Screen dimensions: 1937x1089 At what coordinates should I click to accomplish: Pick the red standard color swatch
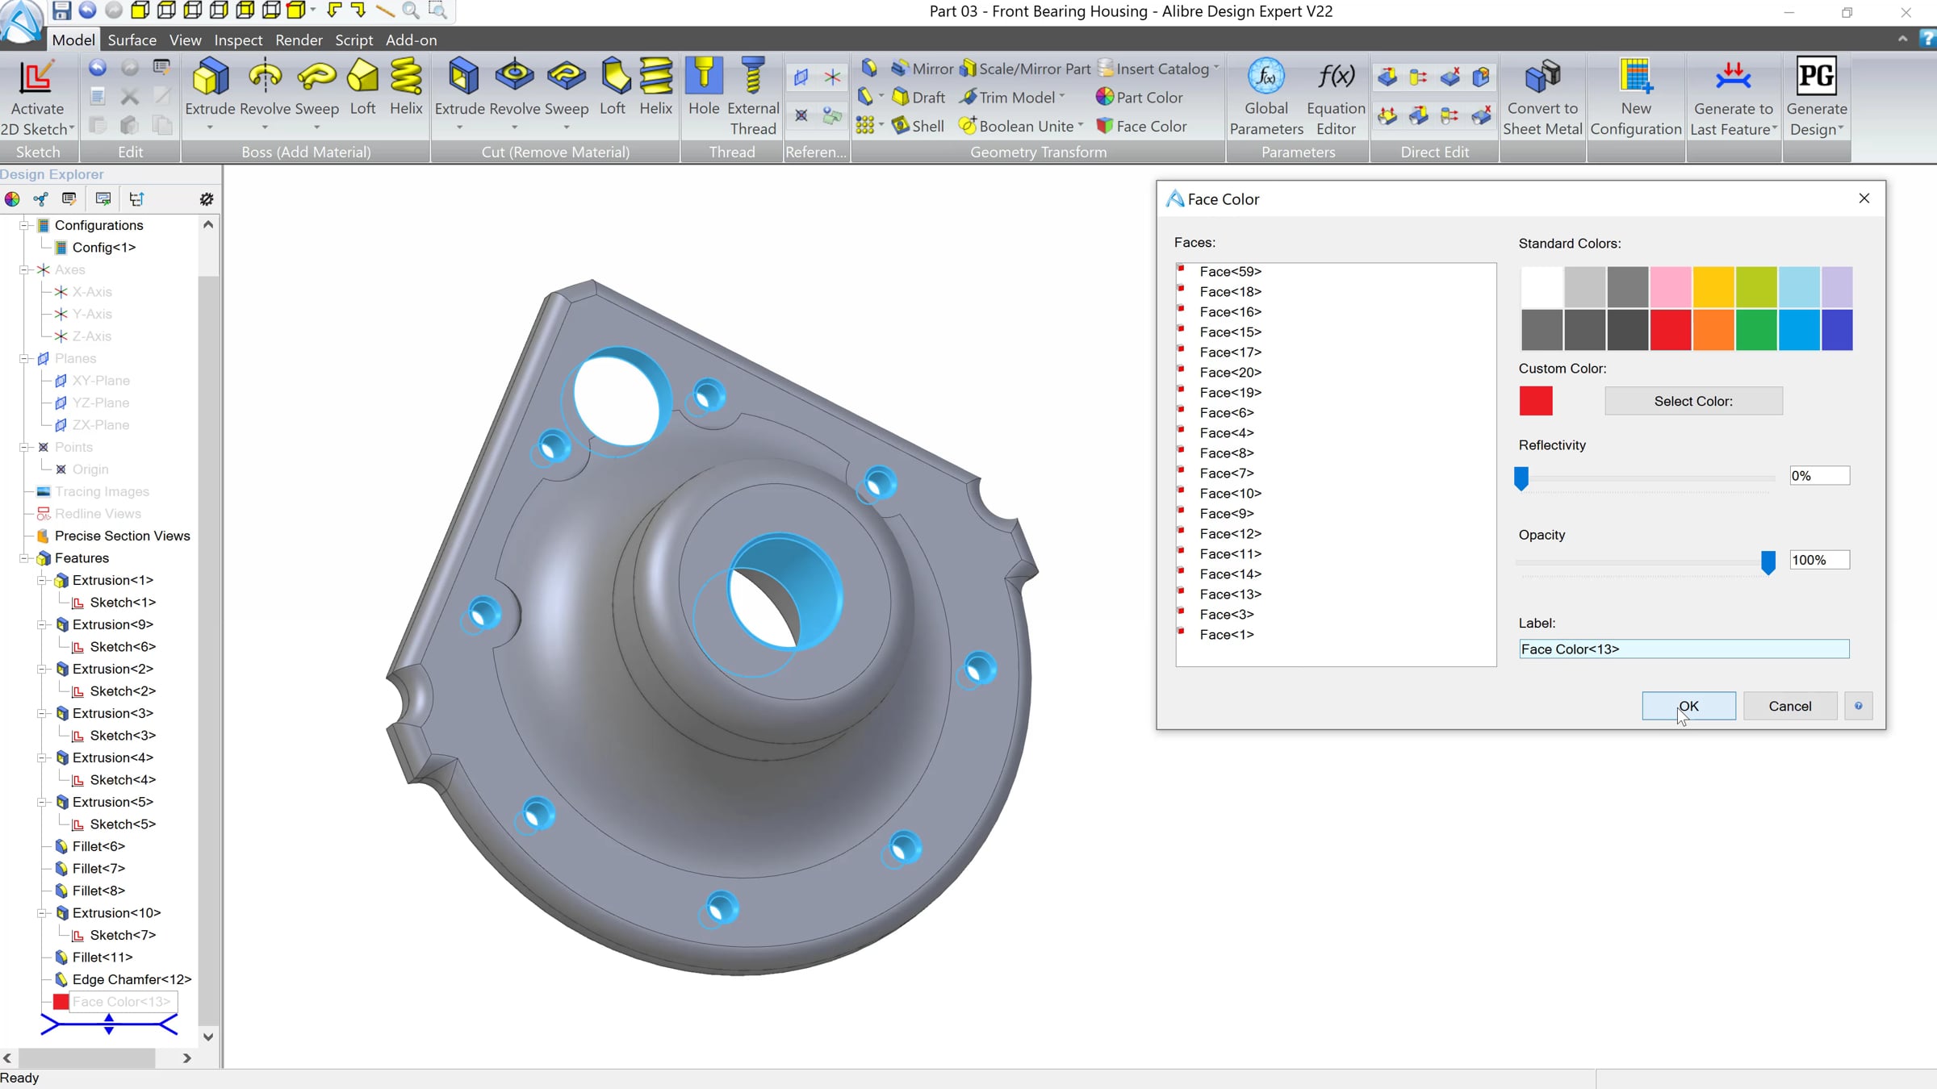point(1671,330)
